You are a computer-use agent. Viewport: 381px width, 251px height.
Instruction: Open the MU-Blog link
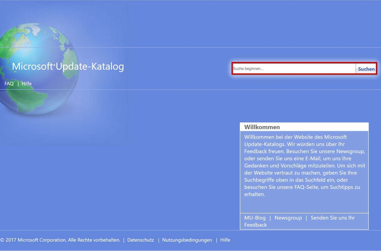[255, 218]
